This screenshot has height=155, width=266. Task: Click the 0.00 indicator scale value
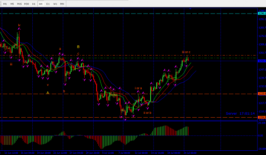(260, 136)
